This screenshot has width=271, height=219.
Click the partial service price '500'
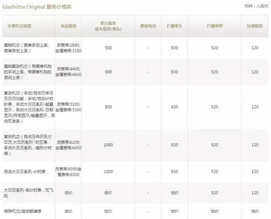pyautogui.click(x=108, y=48)
